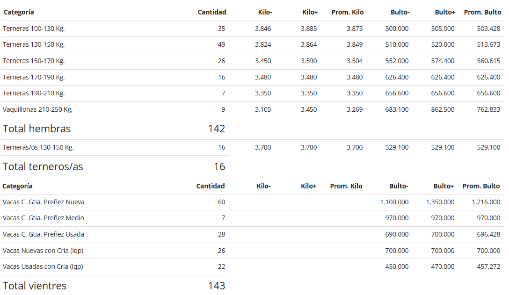
Task: Click the Terneras 170-190 Kg. row
Action: [x=252, y=77]
